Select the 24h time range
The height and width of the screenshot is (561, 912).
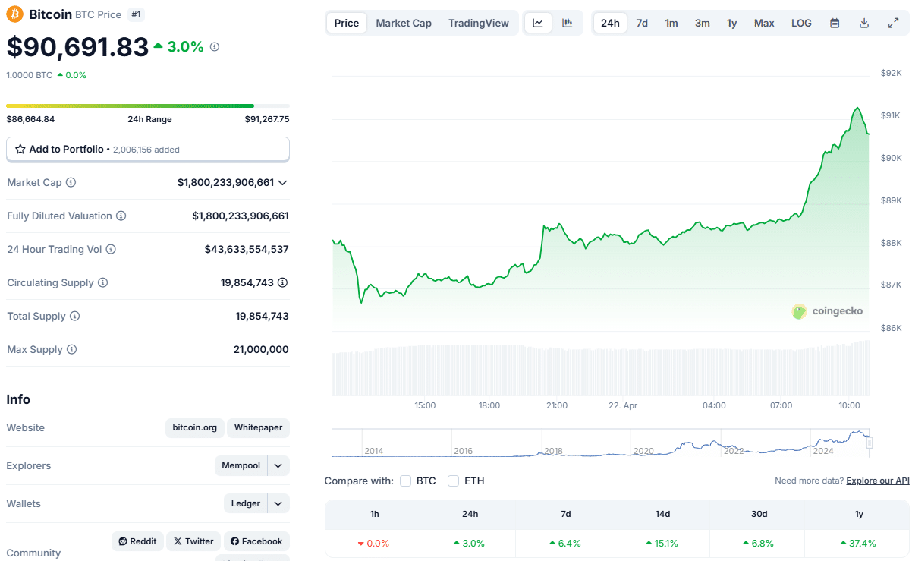click(610, 23)
